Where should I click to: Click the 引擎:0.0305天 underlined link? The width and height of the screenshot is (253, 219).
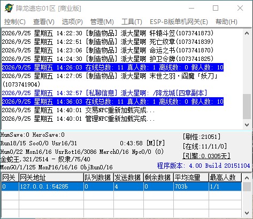206,156
